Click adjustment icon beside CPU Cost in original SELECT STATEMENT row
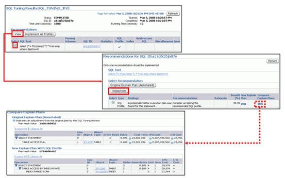Screen dimensions: 285x178 point(151,138)
